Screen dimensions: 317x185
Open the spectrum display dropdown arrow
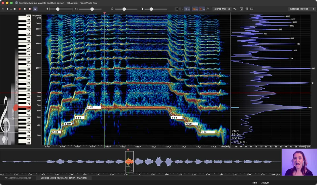click(x=204, y=10)
